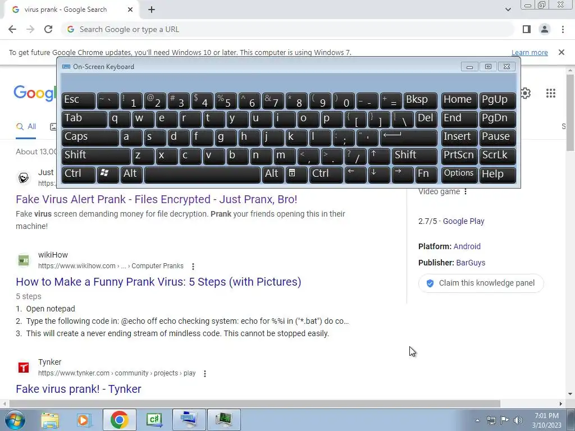575x431 pixels.
Task: Close the virus prank search tab
Action: point(130,10)
